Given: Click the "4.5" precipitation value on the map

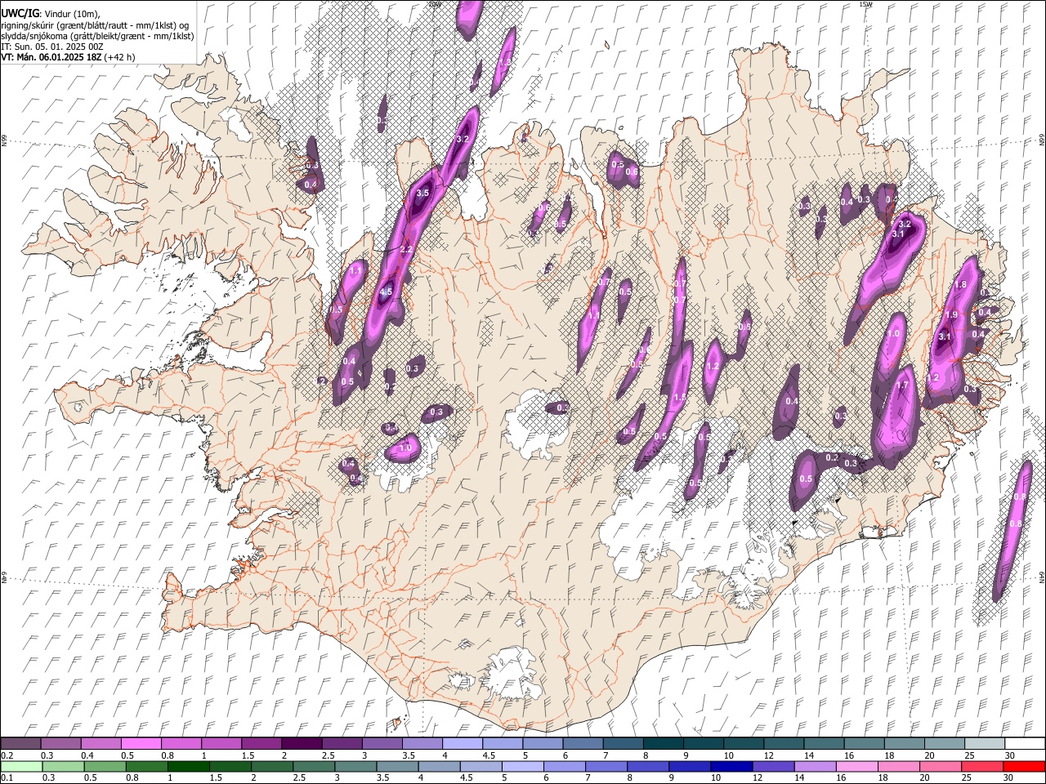Looking at the screenshot, I should 387,292.
